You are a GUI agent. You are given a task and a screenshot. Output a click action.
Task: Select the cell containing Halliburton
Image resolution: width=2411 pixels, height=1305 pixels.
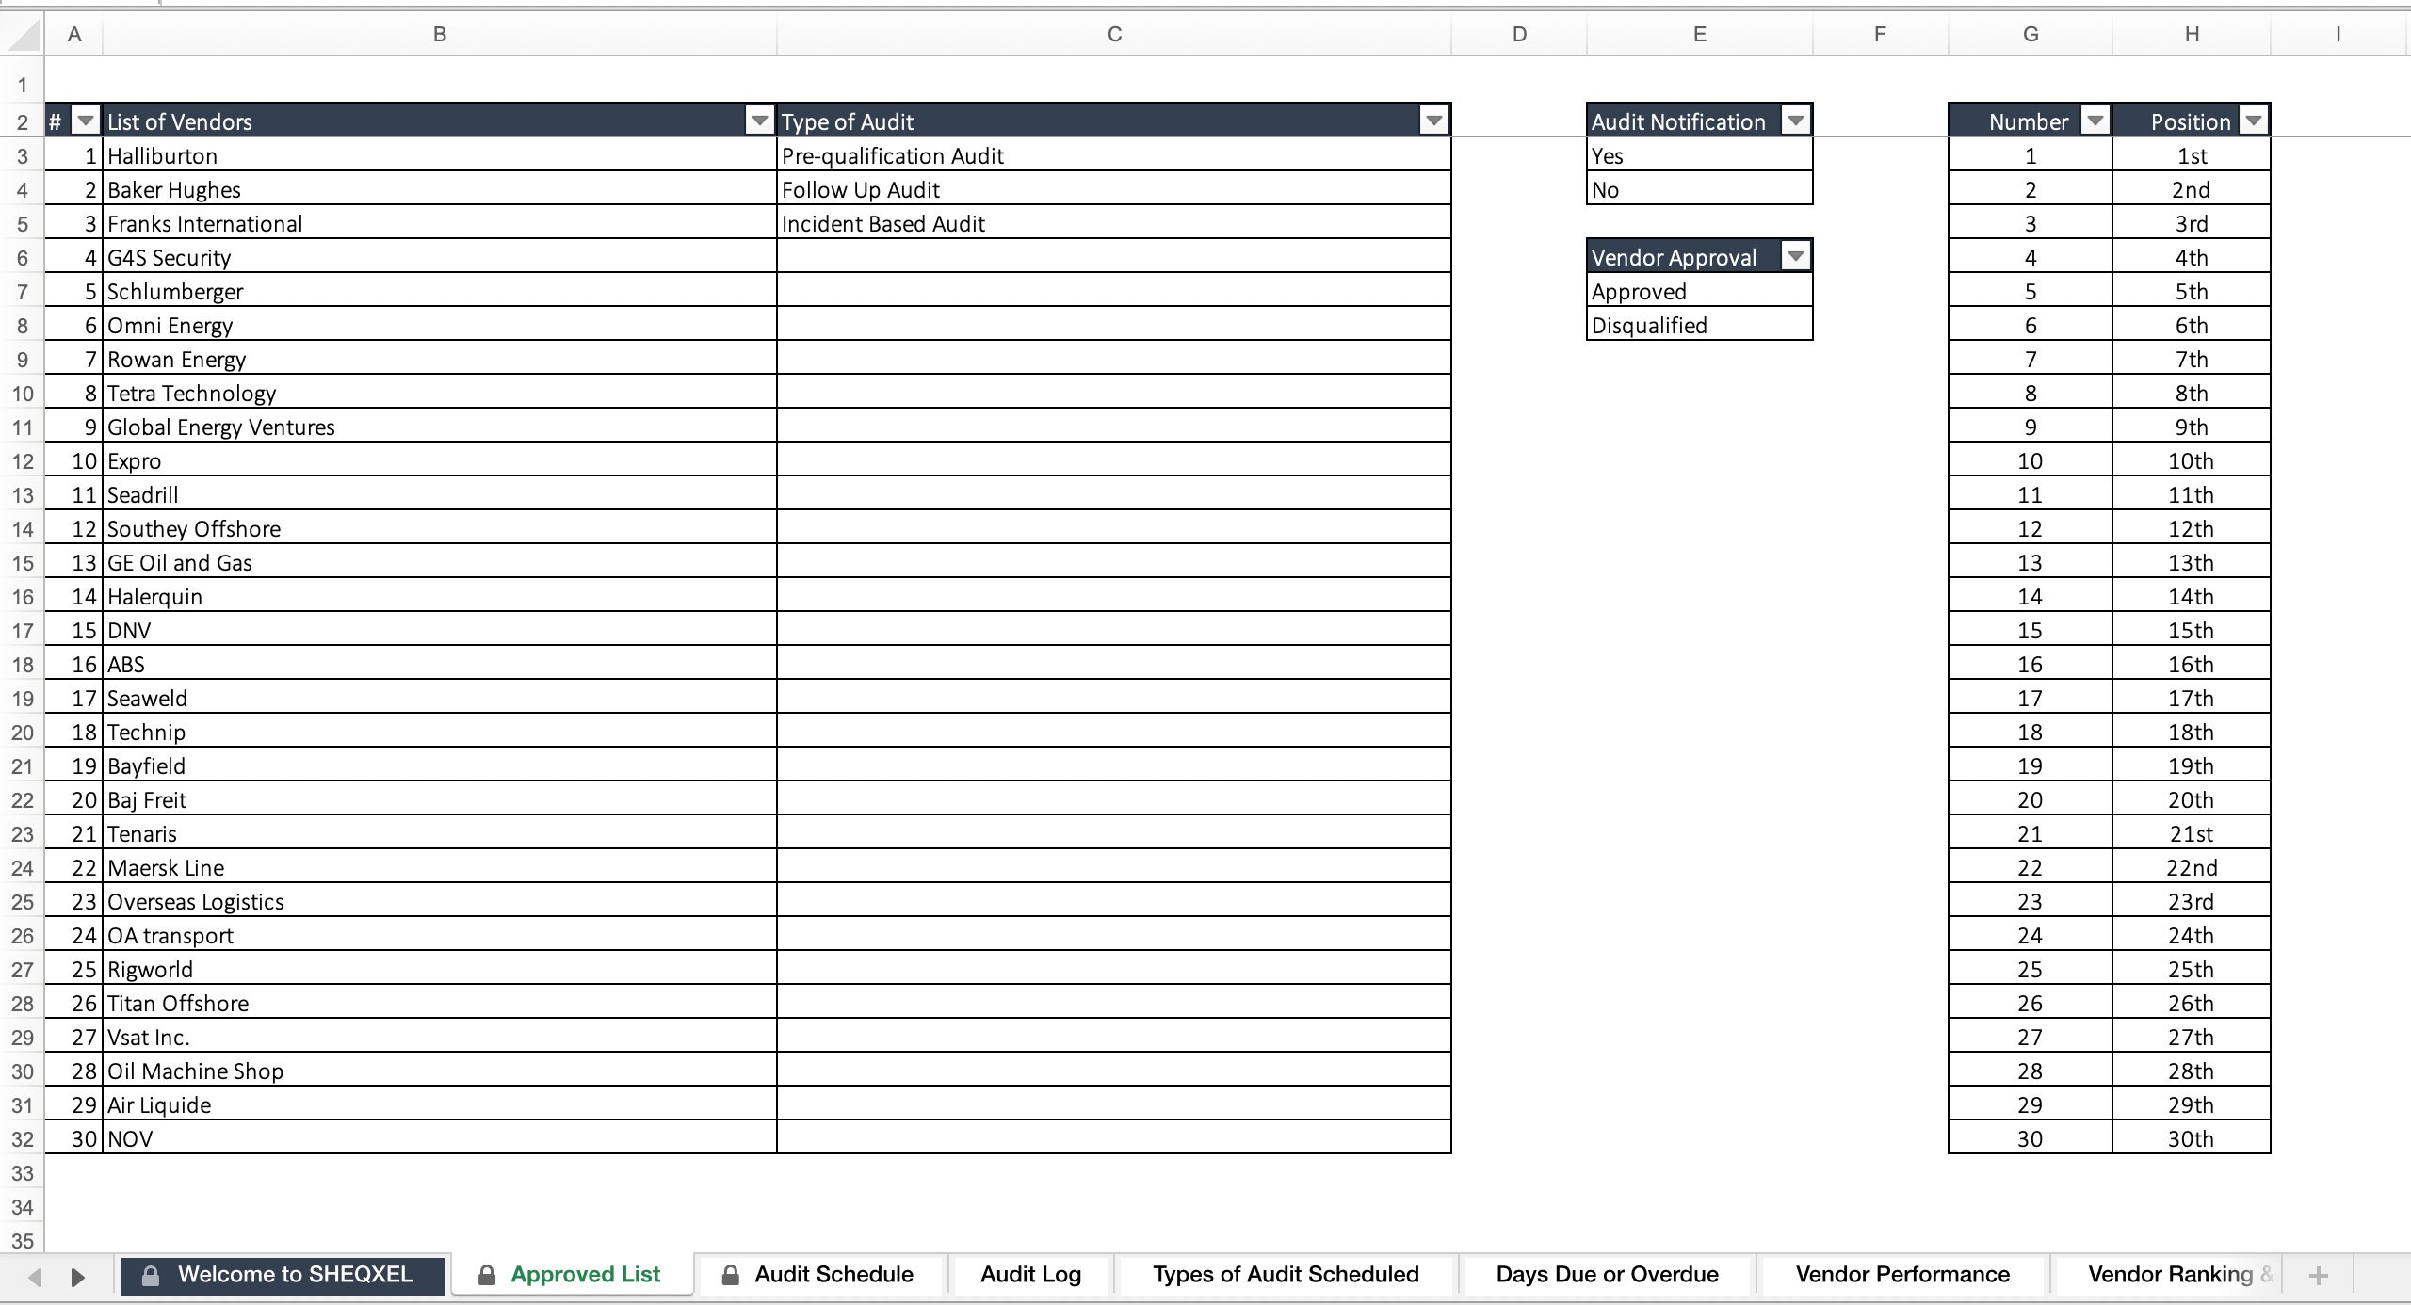(283, 155)
